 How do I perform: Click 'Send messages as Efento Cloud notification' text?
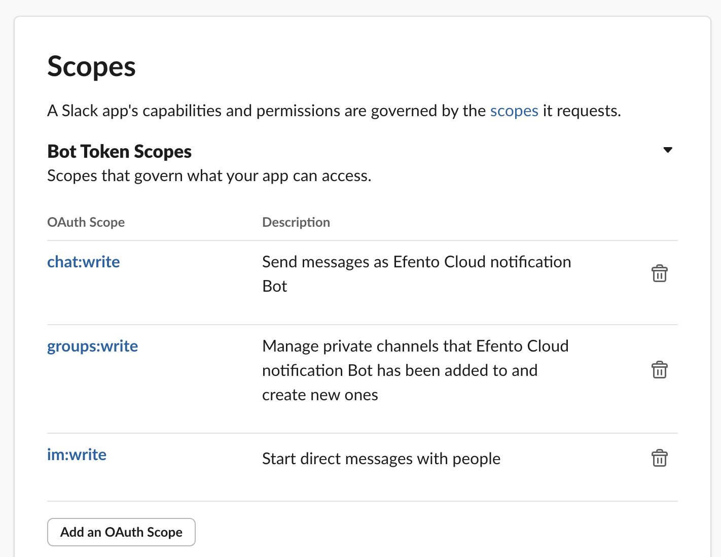416,262
